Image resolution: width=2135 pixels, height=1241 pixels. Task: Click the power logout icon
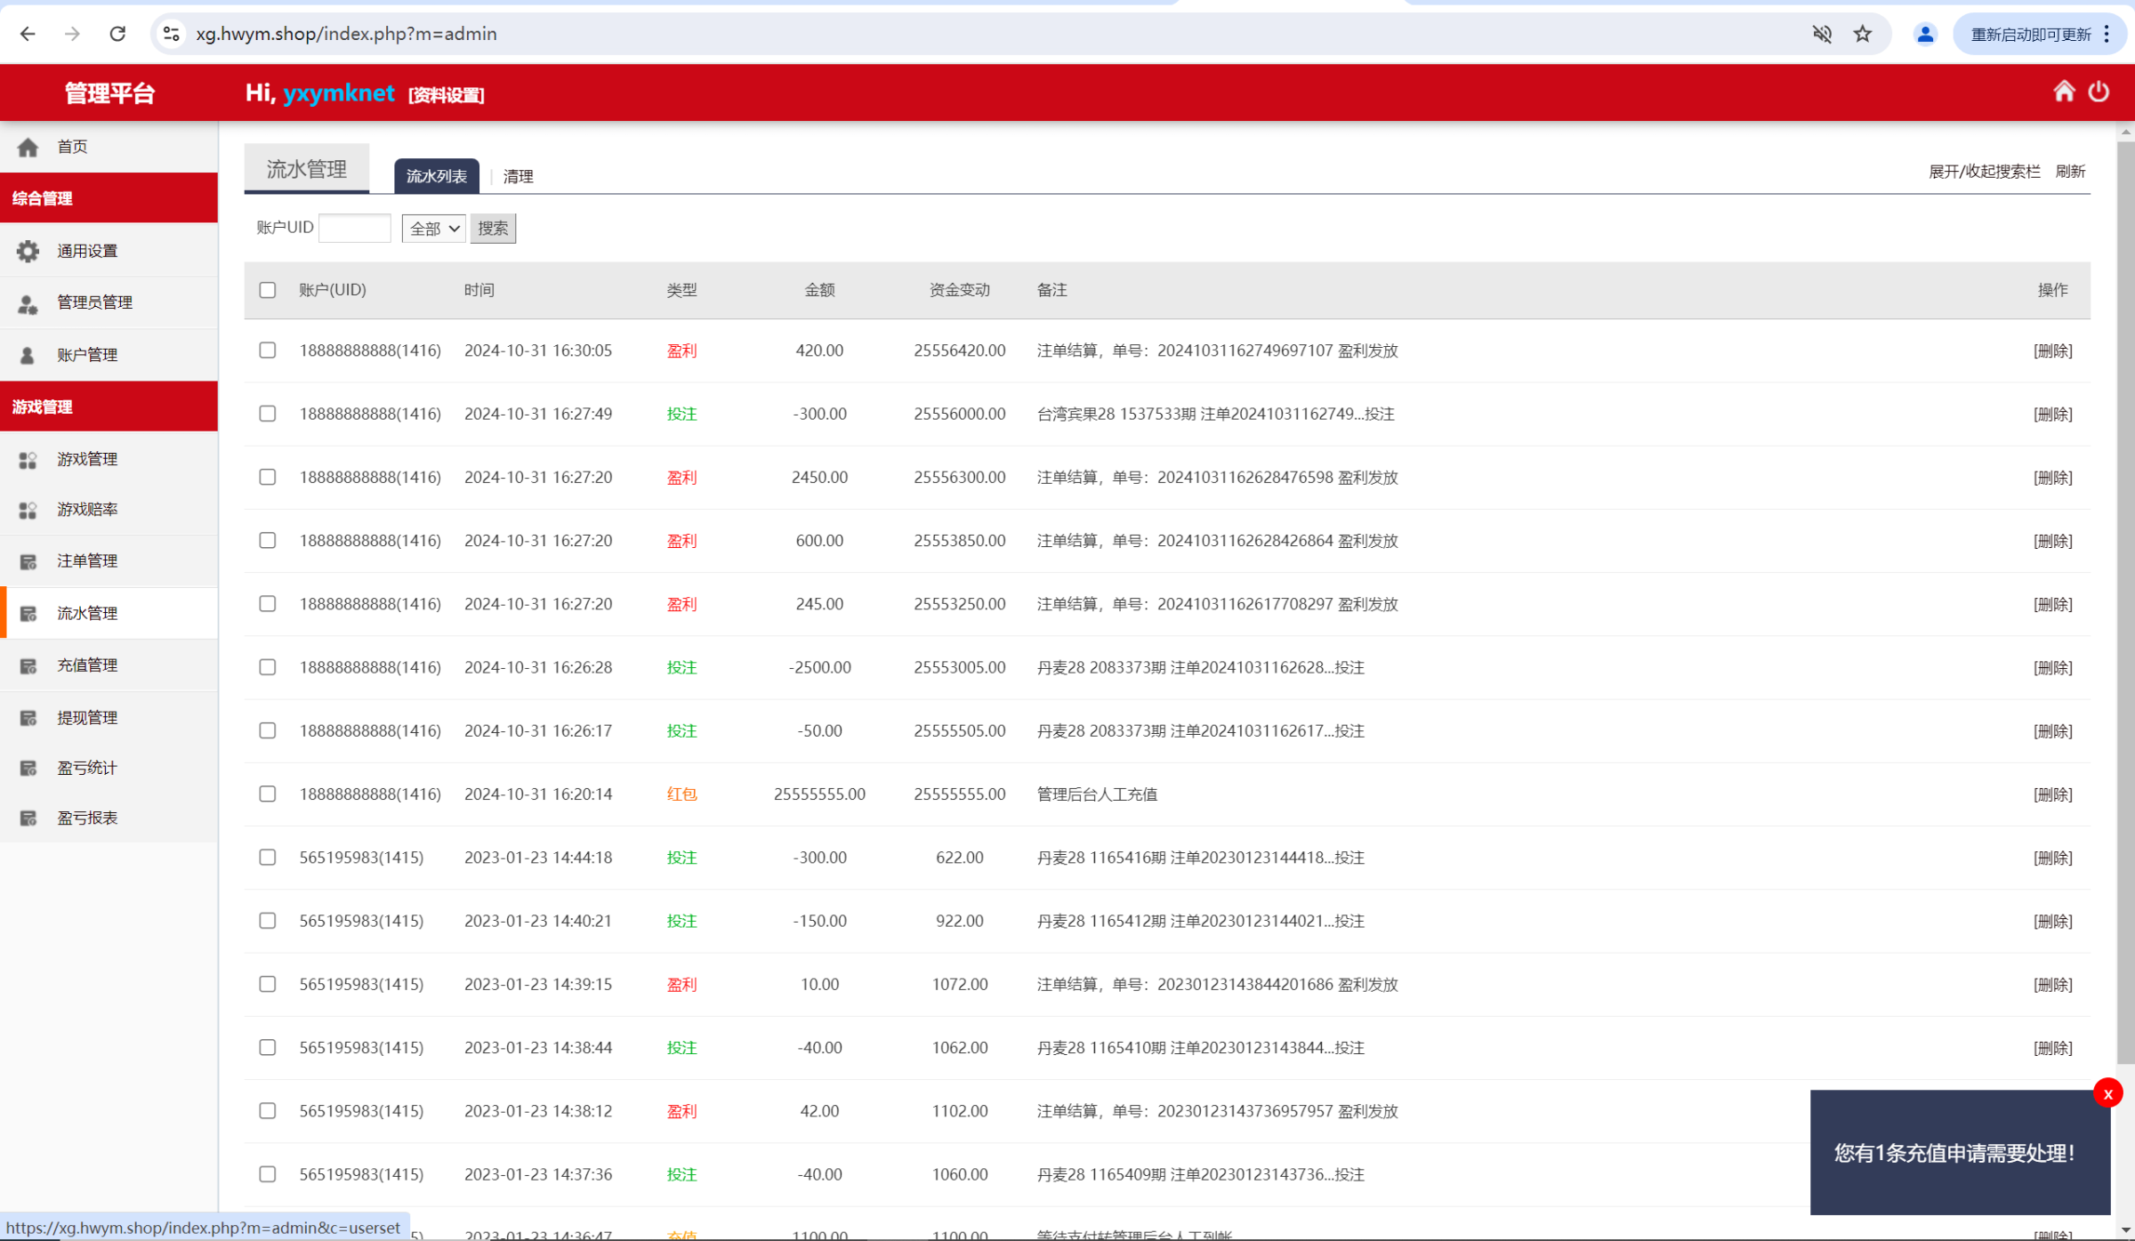click(2099, 92)
